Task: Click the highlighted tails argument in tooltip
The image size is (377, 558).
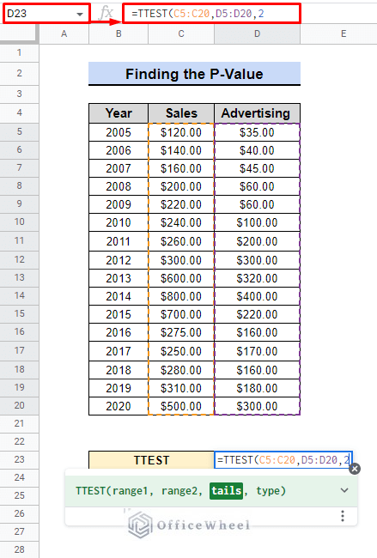Action: [227, 491]
